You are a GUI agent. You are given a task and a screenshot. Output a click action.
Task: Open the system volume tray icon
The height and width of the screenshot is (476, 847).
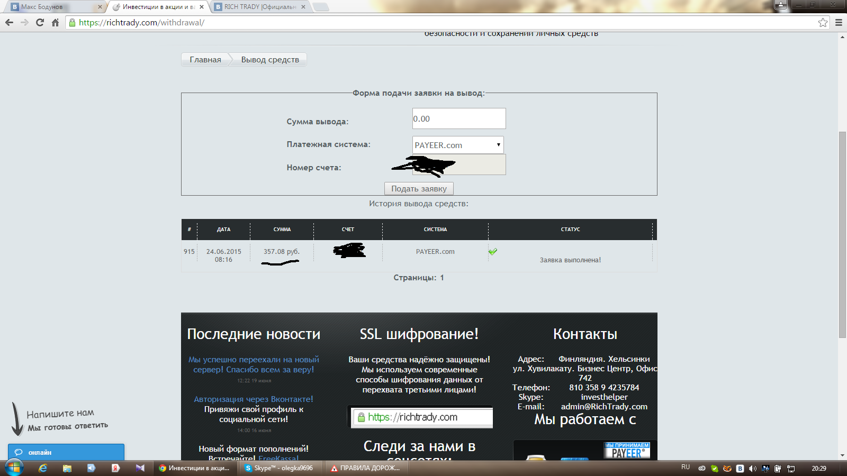[753, 469]
